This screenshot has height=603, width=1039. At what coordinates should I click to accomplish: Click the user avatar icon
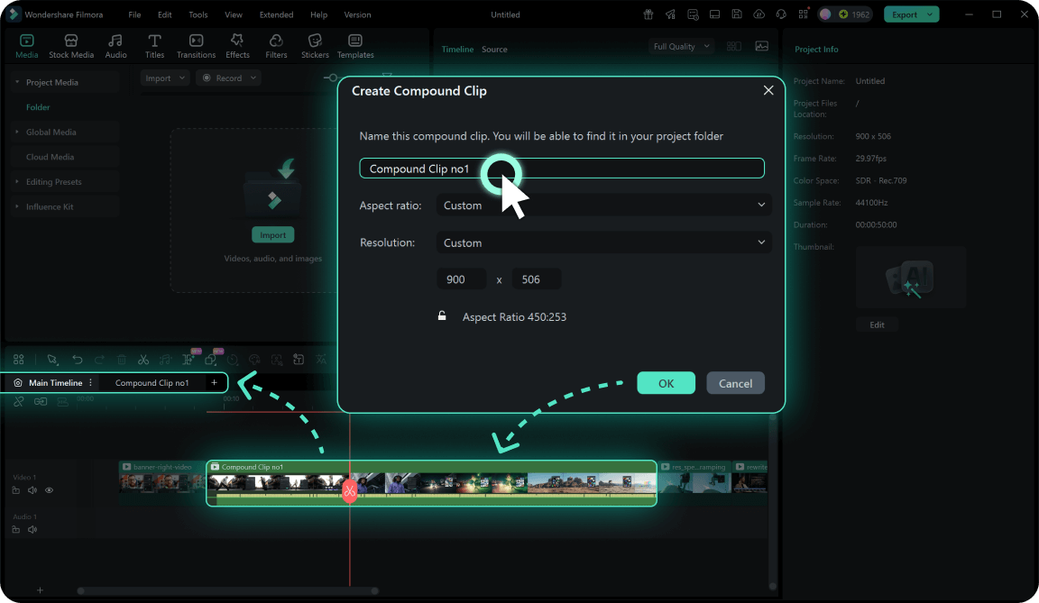tap(825, 14)
